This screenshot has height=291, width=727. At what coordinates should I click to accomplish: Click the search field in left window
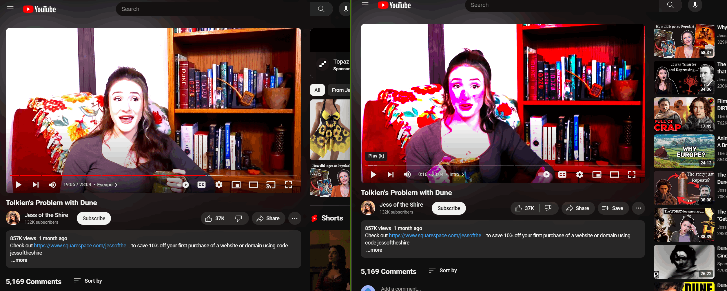click(x=213, y=9)
